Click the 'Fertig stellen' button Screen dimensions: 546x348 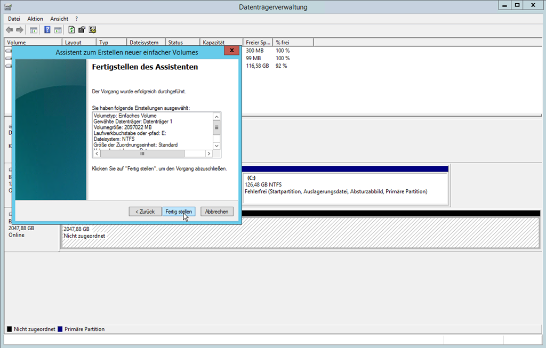pyautogui.click(x=179, y=212)
